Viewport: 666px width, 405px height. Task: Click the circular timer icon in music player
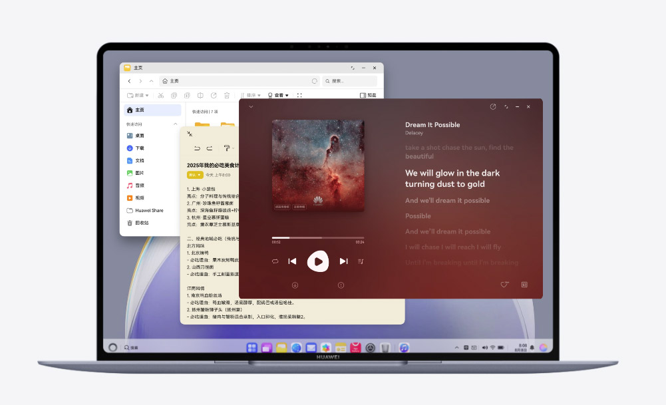(493, 106)
